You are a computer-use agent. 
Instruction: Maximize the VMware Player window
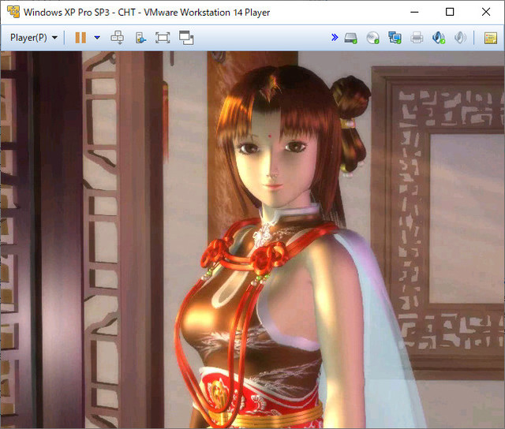(x=450, y=12)
